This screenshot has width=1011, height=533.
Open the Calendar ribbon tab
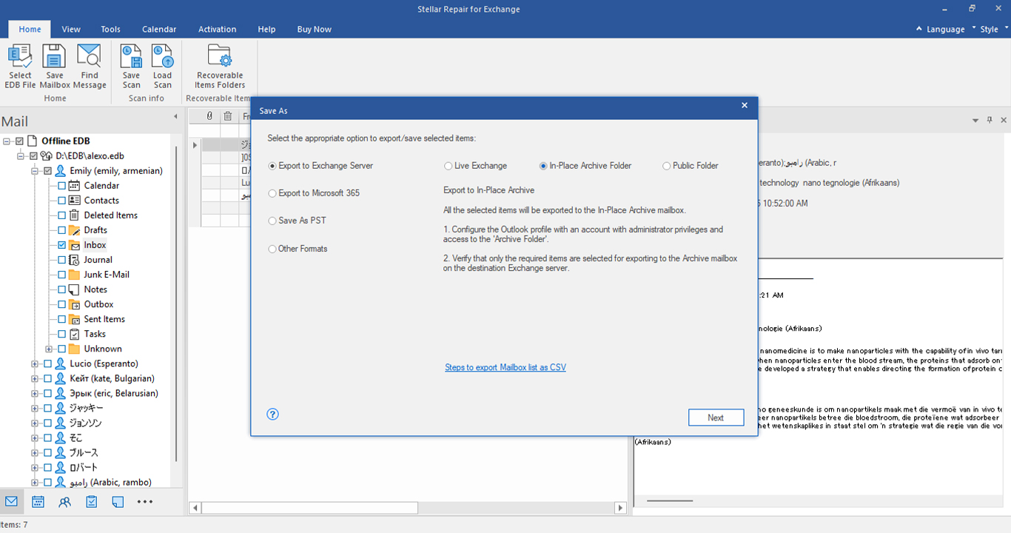(x=159, y=30)
